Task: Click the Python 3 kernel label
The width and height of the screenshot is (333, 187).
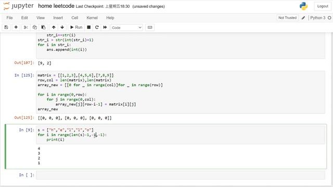Action: [x=318, y=18]
